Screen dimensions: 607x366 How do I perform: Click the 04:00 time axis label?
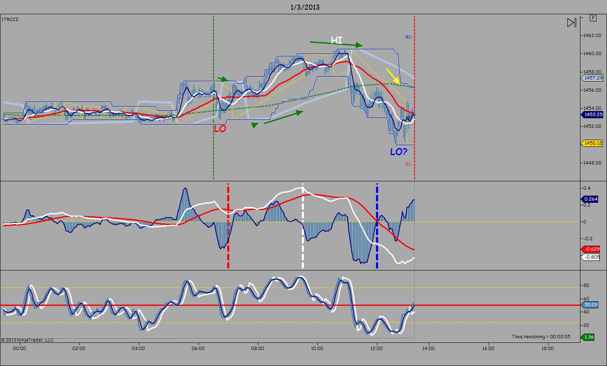pos(138,348)
